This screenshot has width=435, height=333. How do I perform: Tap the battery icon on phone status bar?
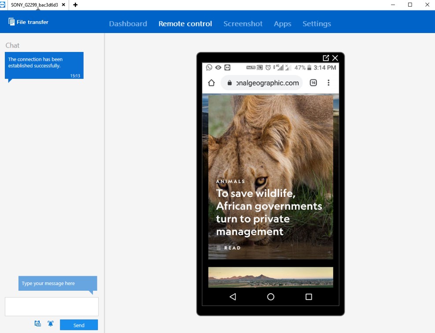point(310,67)
